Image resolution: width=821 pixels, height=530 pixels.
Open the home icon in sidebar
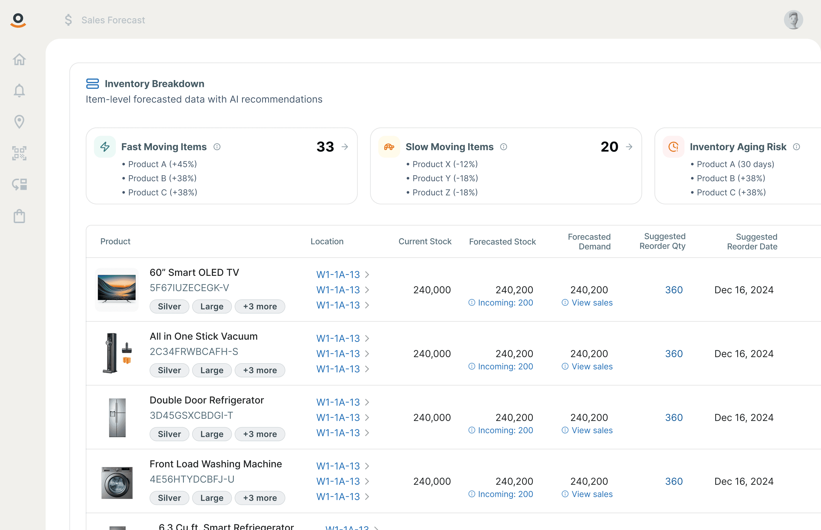tap(19, 60)
